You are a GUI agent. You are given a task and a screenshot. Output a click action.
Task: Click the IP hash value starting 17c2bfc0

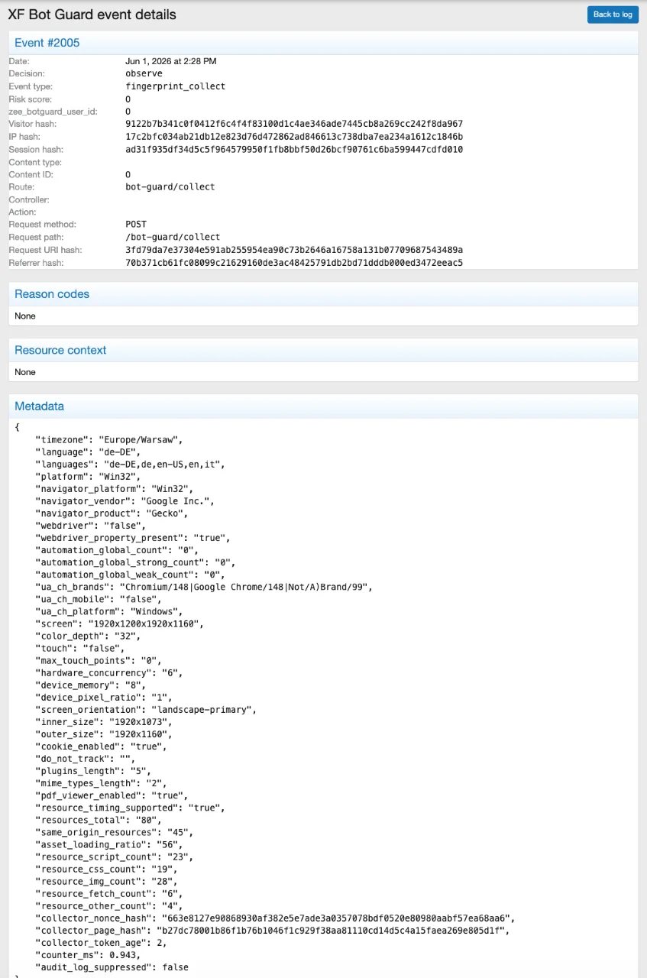tap(294, 137)
